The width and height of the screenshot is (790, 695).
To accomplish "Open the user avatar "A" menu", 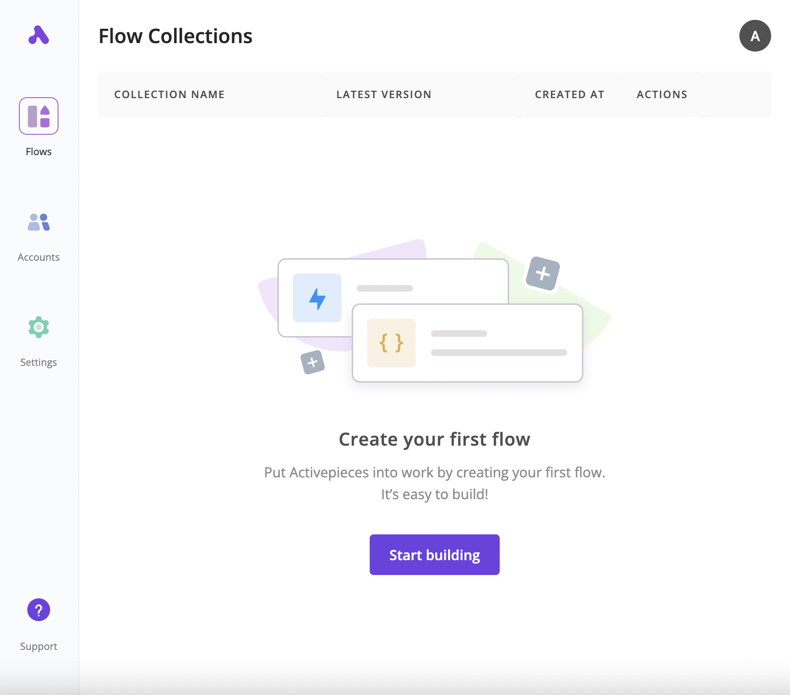I will tap(755, 36).
